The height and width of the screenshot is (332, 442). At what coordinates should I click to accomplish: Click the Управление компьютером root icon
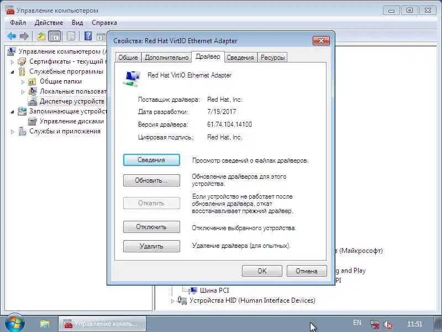coord(12,51)
